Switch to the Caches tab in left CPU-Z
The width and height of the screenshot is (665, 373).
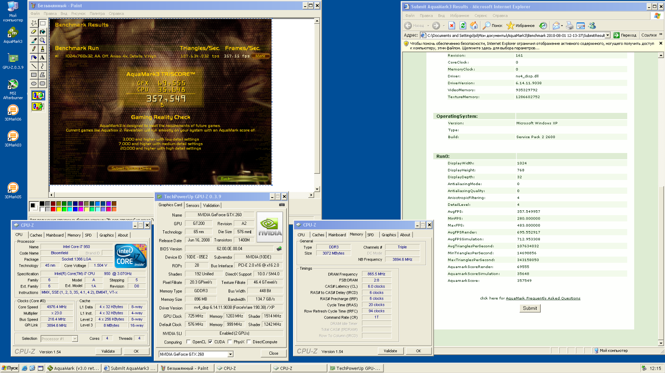click(36, 235)
